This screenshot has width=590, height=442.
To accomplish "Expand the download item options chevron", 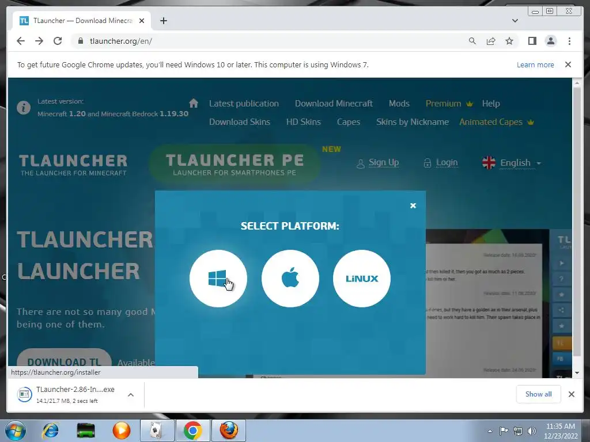I will click(131, 395).
